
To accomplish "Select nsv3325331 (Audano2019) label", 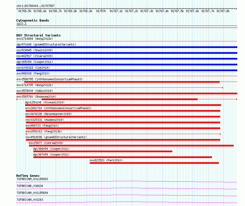I will pyautogui.click(x=45, y=120).
